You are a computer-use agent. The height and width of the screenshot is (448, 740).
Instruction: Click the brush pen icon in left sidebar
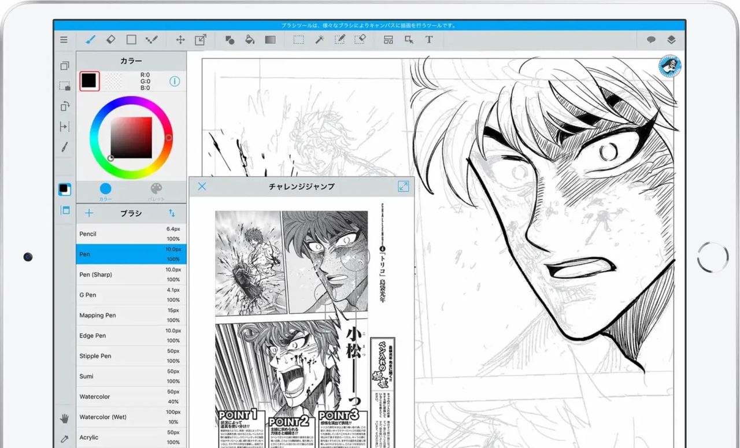(65, 147)
